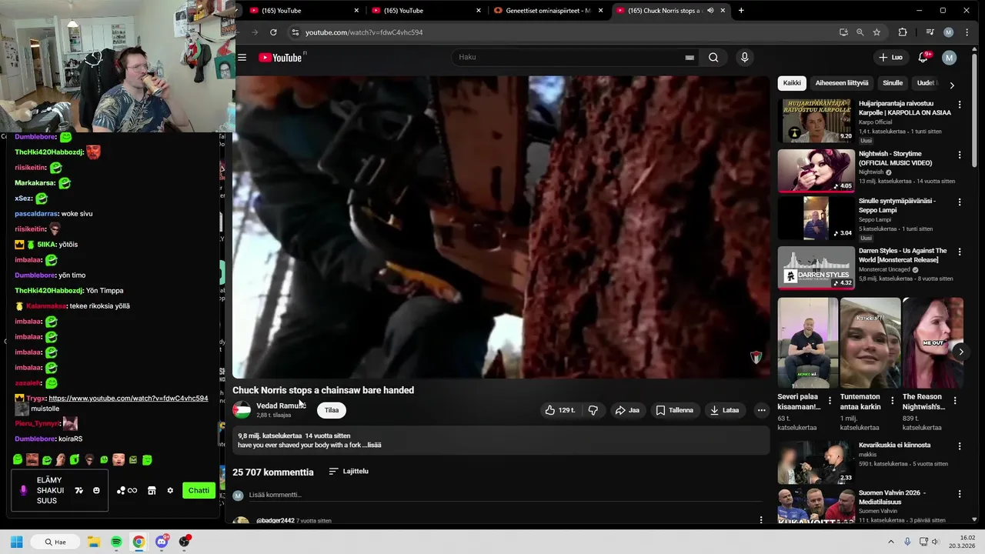Dislike the video with thumbs down
Screen dimensions: 985x554
coord(593,410)
